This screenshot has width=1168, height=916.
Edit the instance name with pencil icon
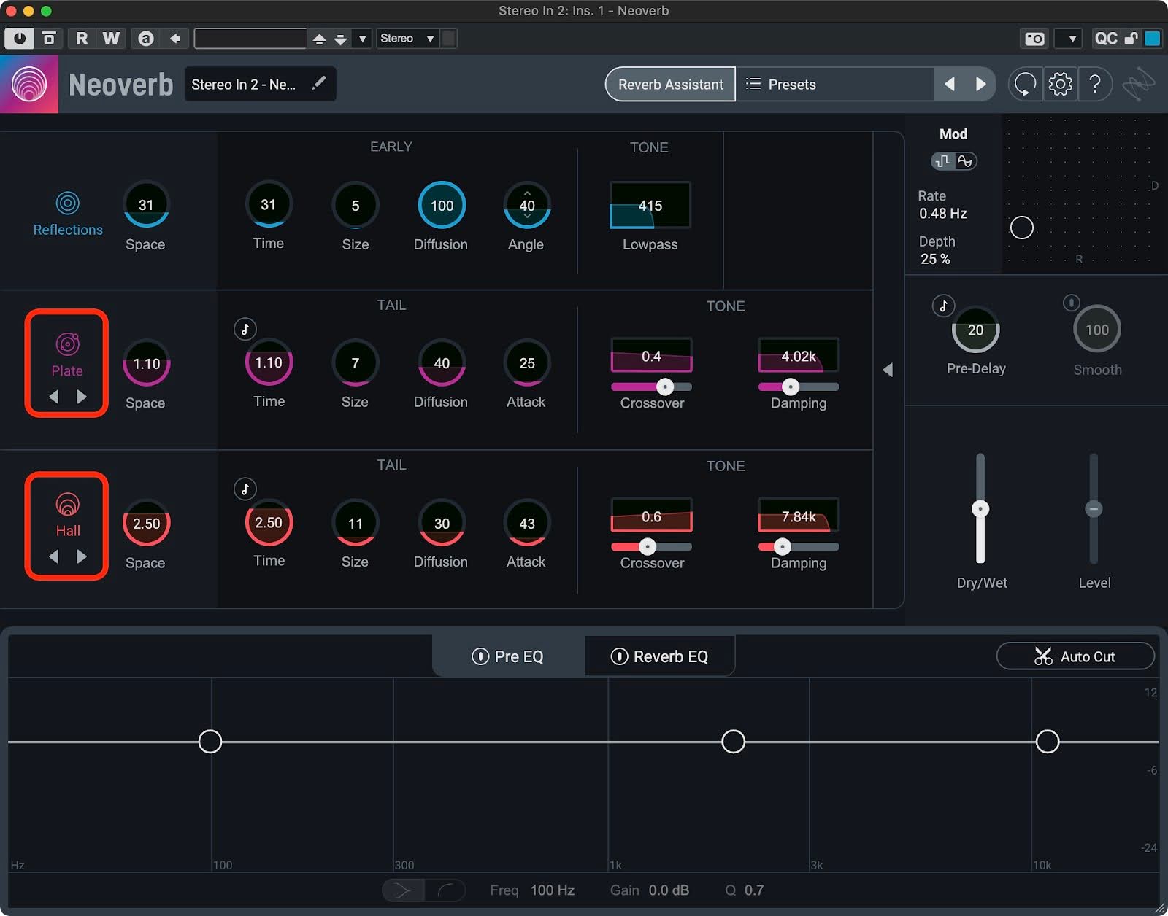(x=319, y=84)
